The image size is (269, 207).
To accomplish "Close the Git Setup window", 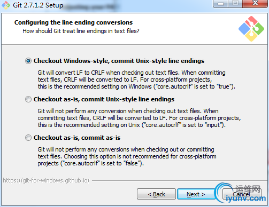I will [255, 3].
